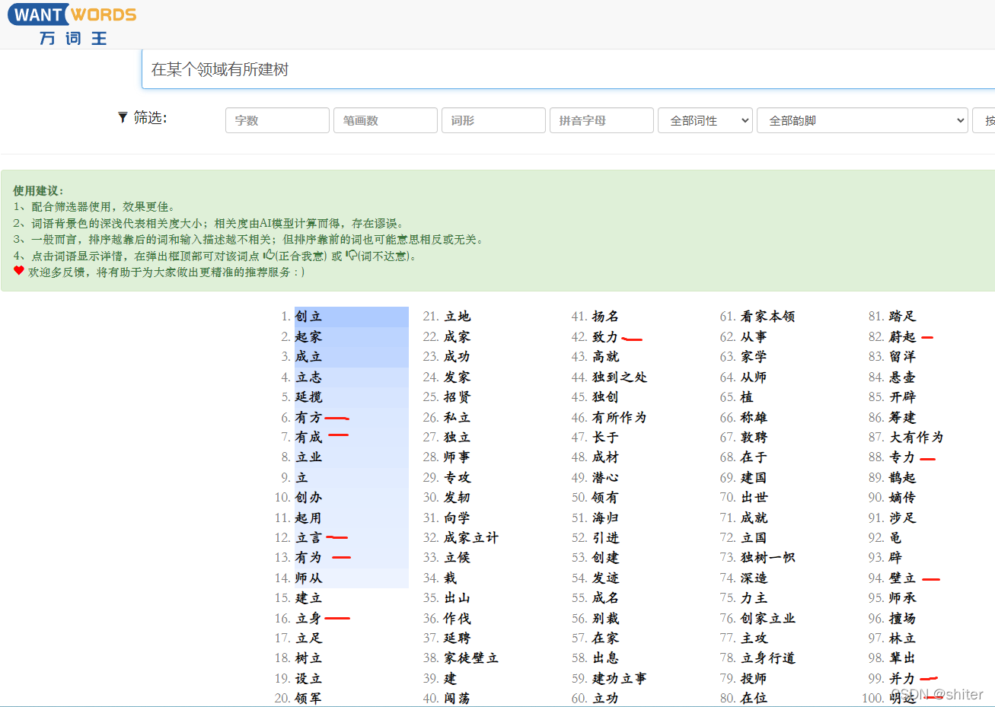This screenshot has height=707, width=995.
Task: Click the filter funnel icon beside 筛选
Action: 123,117
